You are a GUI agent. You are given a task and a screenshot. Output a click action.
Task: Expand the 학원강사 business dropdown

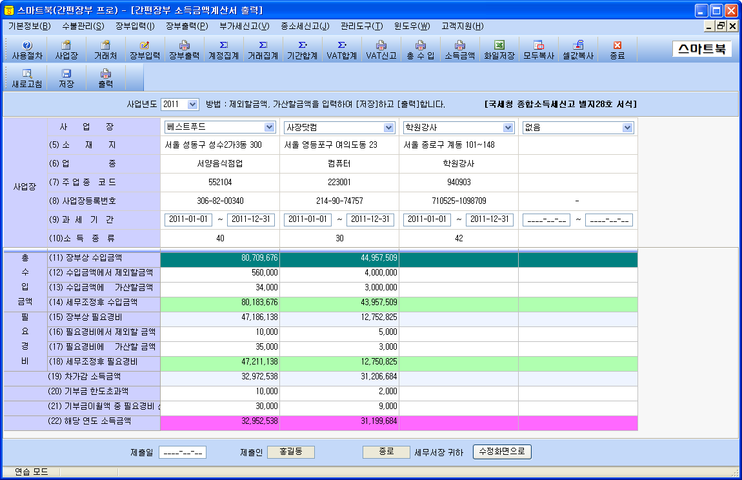[508, 127]
